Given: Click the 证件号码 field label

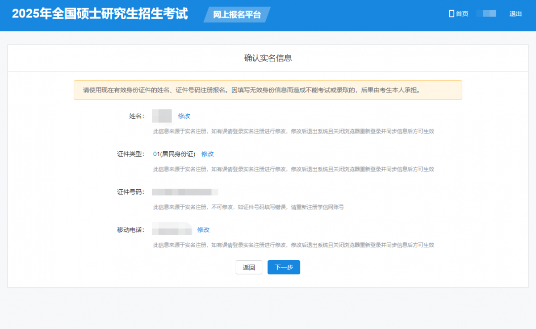Looking at the screenshot, I should pos(130,192).
